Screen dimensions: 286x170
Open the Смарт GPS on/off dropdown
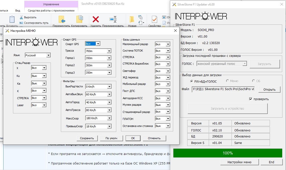[98, 44]
